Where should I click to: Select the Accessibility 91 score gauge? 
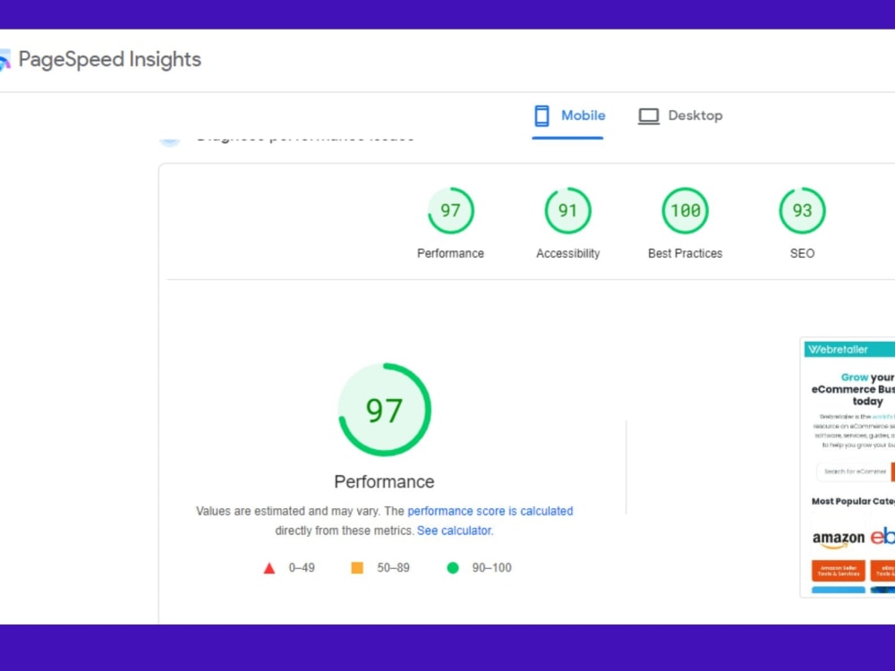[x=568, y=210]
